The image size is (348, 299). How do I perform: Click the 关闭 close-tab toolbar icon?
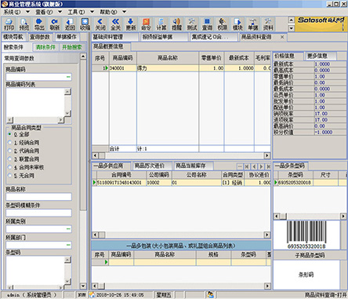[x=100, y=24]
